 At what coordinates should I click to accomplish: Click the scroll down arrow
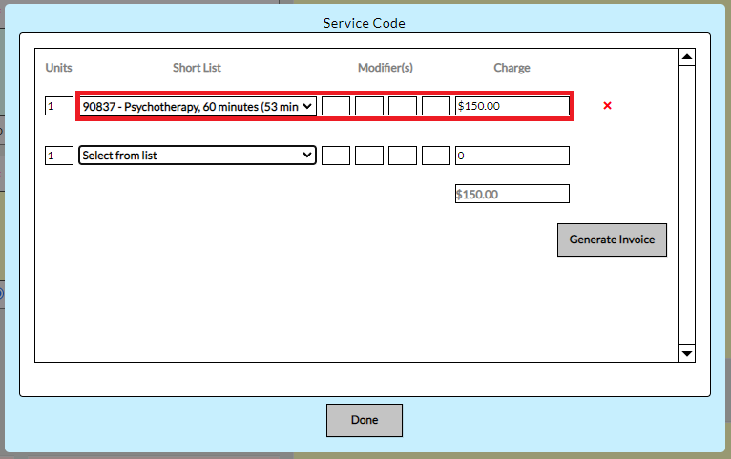pos(685,353)
